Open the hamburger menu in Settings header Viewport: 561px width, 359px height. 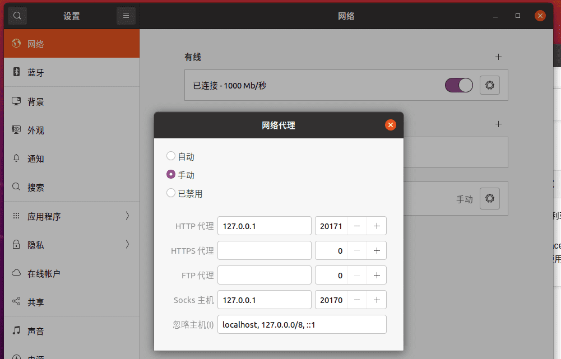[x=126, y=16]
